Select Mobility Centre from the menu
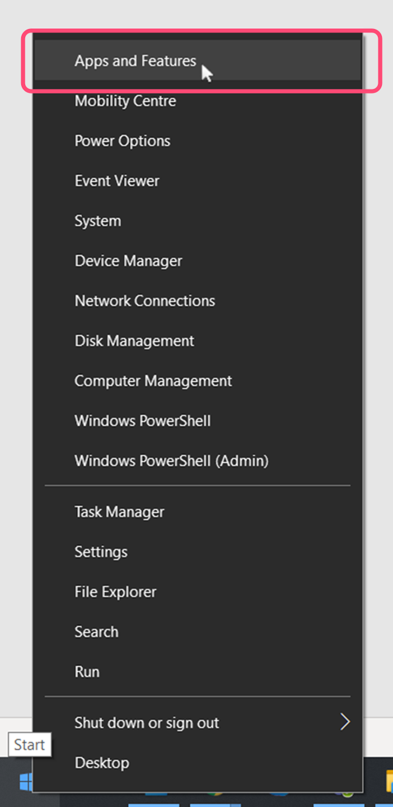The image size is (393, 807). (125, 101)
